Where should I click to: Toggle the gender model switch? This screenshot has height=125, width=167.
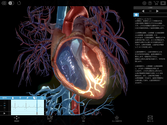coord(11,3)
